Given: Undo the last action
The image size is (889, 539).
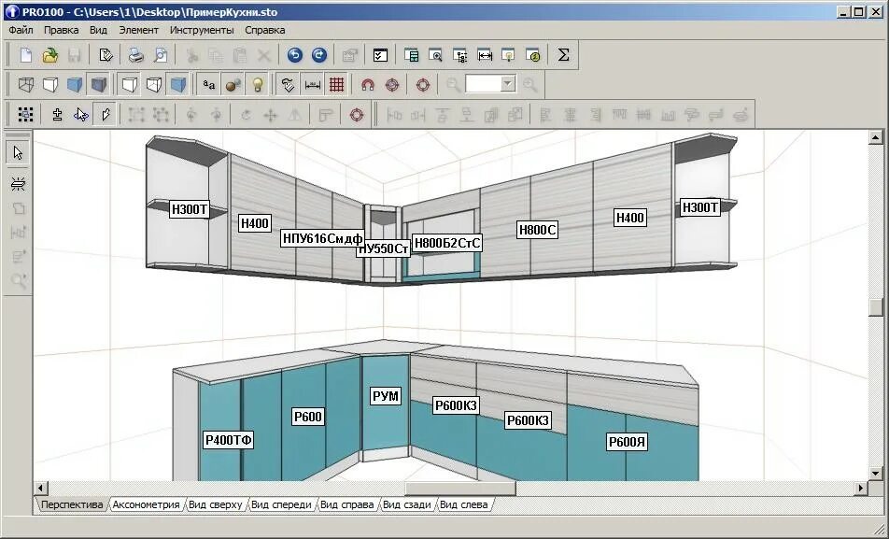Looking at the screenshot, I should [295, 55].
